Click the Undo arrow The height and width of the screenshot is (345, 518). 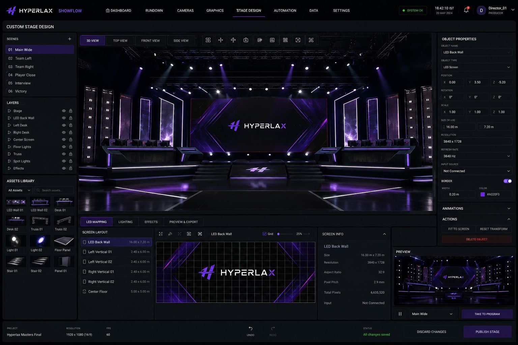pyautogui.click(x=250, y=328)
